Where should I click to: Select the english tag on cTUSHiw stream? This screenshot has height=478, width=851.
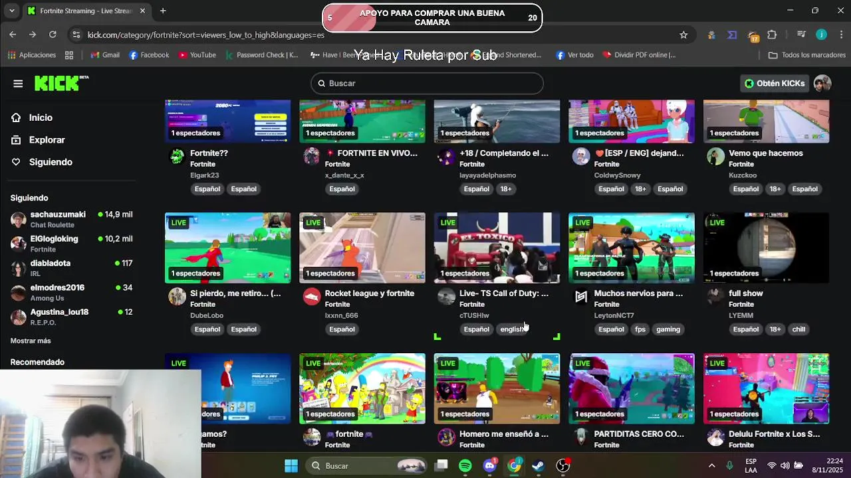pyautogui.click(x=512, y=329)
